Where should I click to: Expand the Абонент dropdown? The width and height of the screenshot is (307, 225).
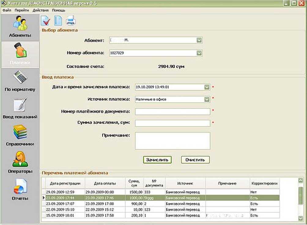[199, 40]
